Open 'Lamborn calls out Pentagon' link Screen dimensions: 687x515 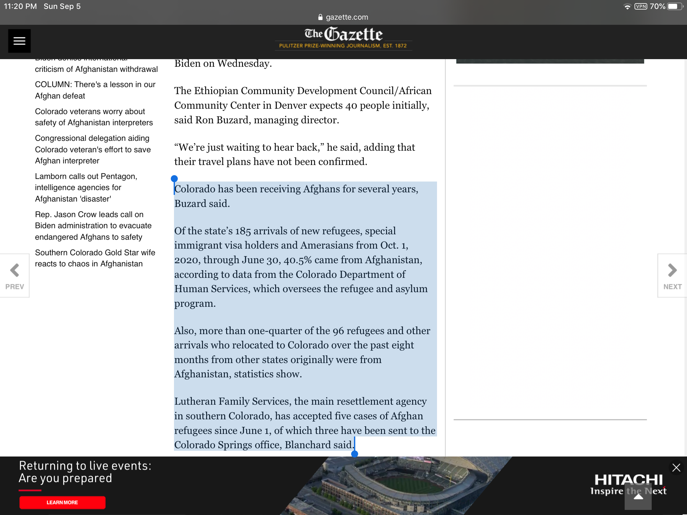(86, 188)
